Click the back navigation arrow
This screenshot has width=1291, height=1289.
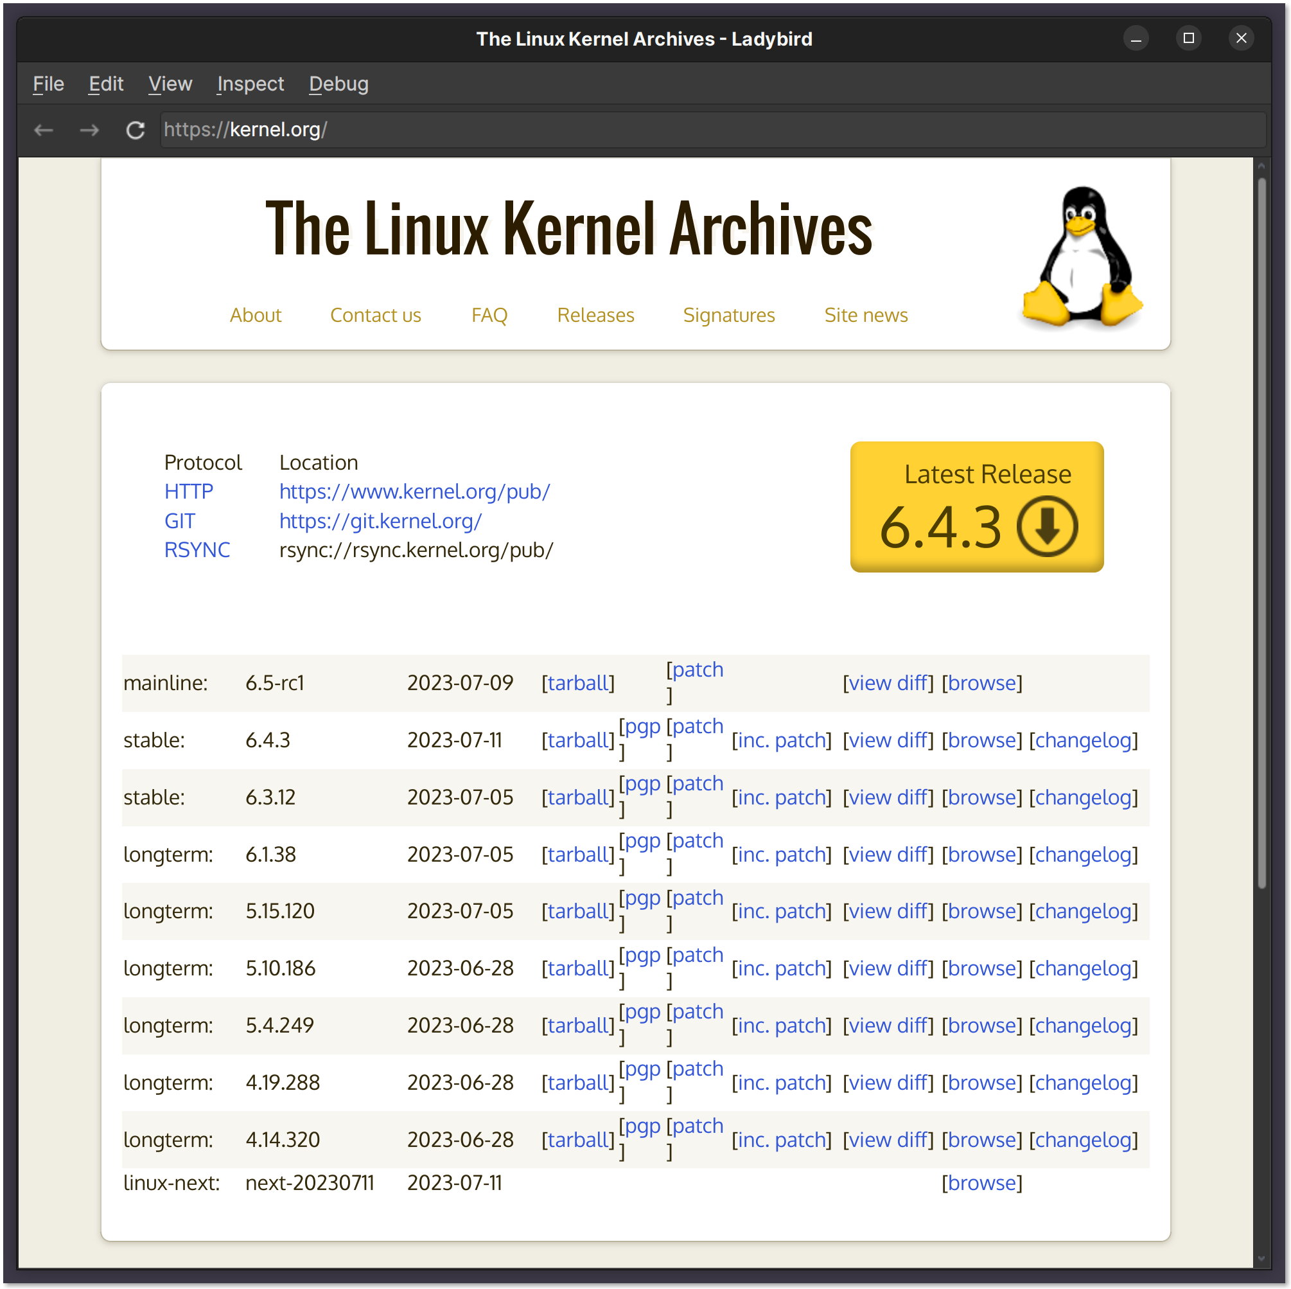[x=43, y=130]
